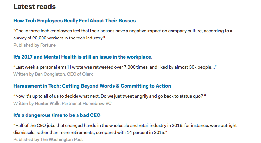Open 'It's a dangerous time to be a bad CEO'
261x143 pixels.
tap(57, 115)
